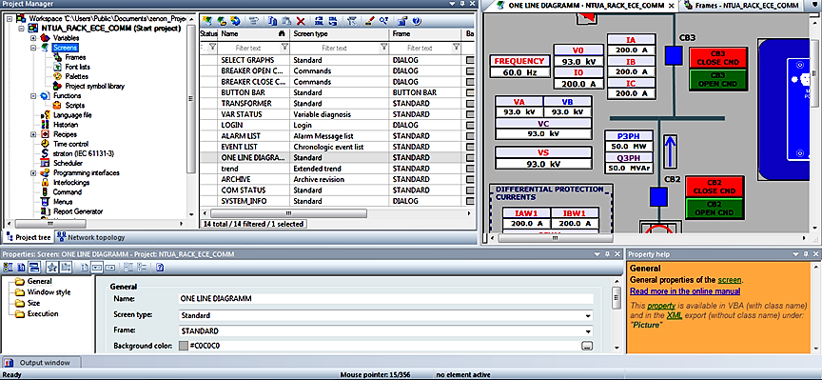The image size is (822, 380).
Task: Click the blue globe icon in the screens toolbar
Action: (x=235, y=21)
